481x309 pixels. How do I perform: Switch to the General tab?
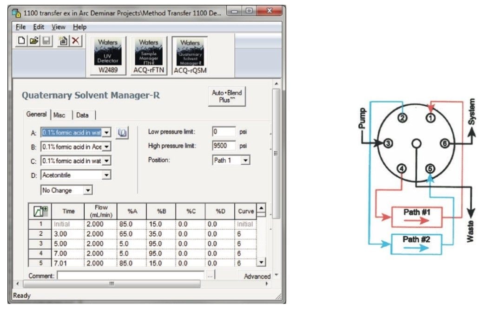click(x=37, y=115)
